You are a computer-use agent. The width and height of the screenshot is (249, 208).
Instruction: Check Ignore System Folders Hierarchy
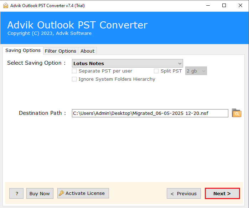[x=74, y=79]
